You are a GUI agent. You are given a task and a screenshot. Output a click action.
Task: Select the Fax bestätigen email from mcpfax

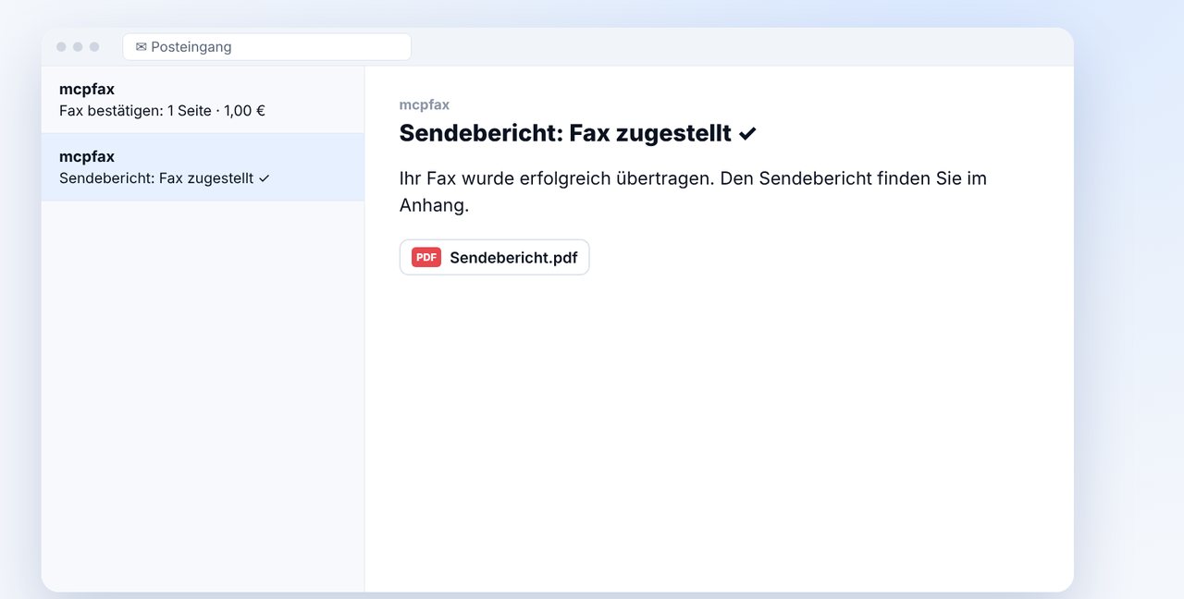(x=203, y=100)
